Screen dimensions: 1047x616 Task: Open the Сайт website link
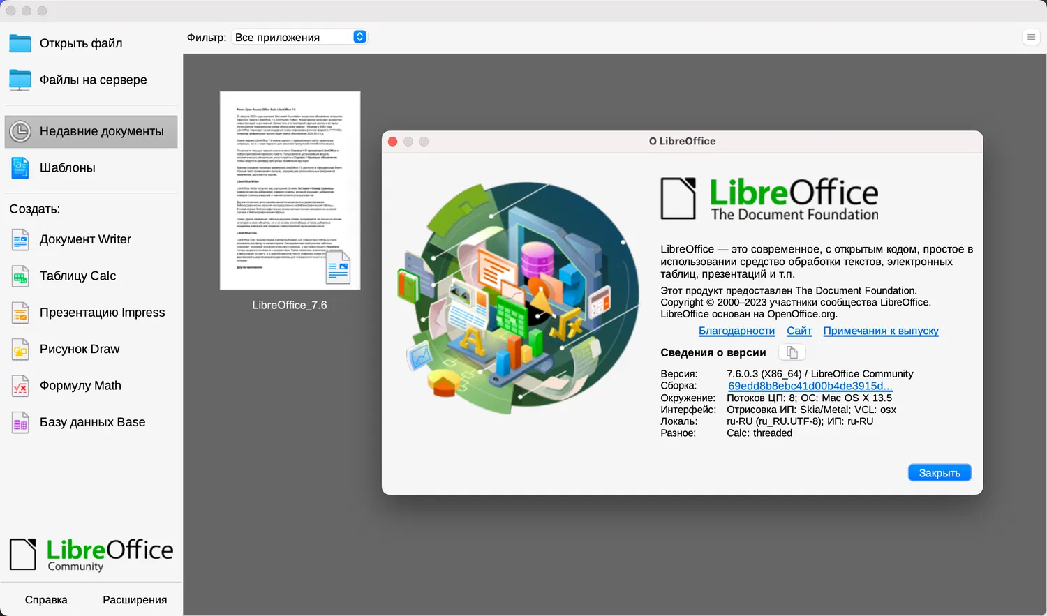[799, 331]
